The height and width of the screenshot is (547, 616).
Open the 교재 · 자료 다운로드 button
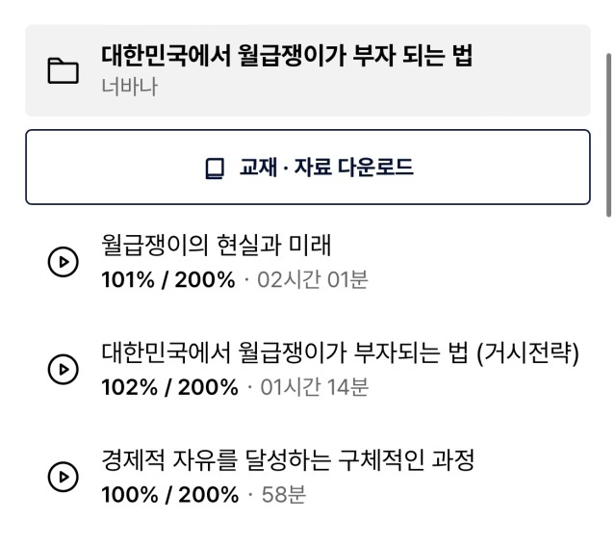[308, 167]
